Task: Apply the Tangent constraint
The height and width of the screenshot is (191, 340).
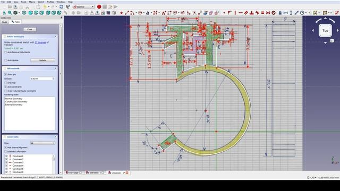Action: click(x=257, y=13)
